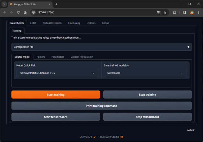Click the site information icon before URL
The width and height of the screenshot is (203, 142).
point(33,12)
